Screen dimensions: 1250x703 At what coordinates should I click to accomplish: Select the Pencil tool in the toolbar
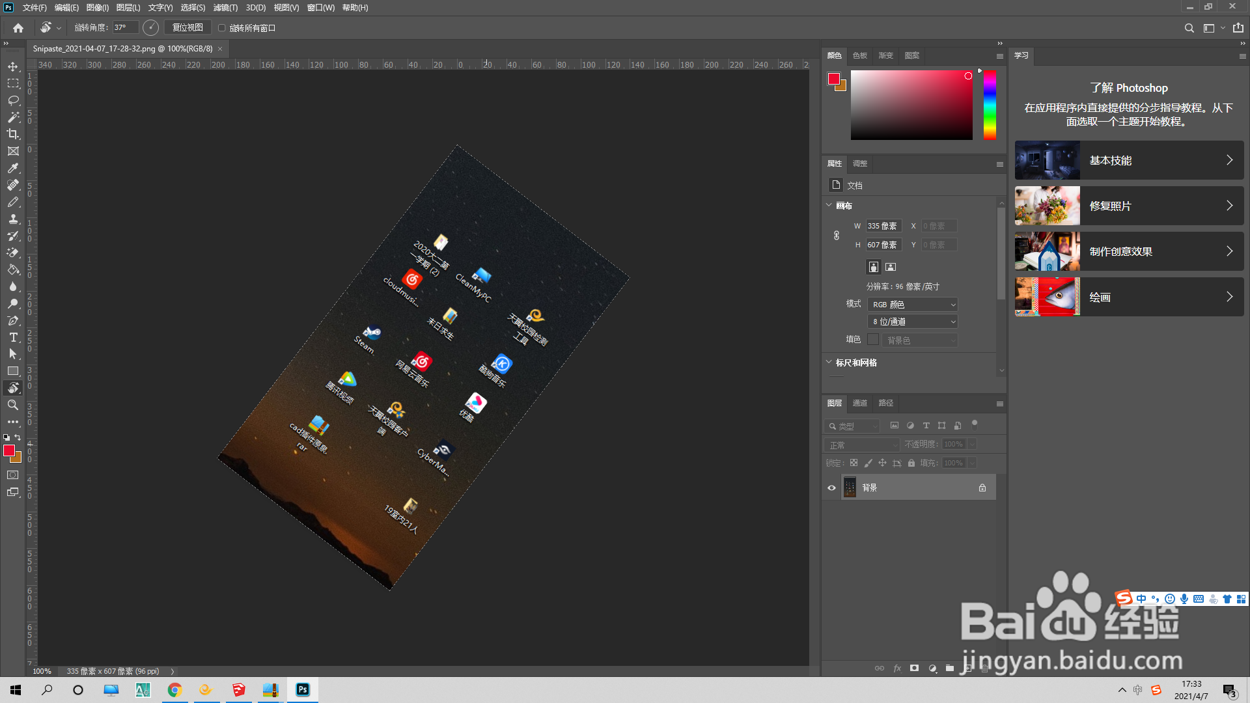[x=13, y=202]
